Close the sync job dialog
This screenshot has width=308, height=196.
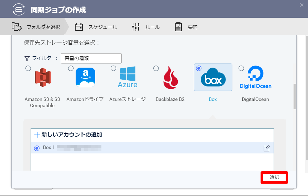301,5
